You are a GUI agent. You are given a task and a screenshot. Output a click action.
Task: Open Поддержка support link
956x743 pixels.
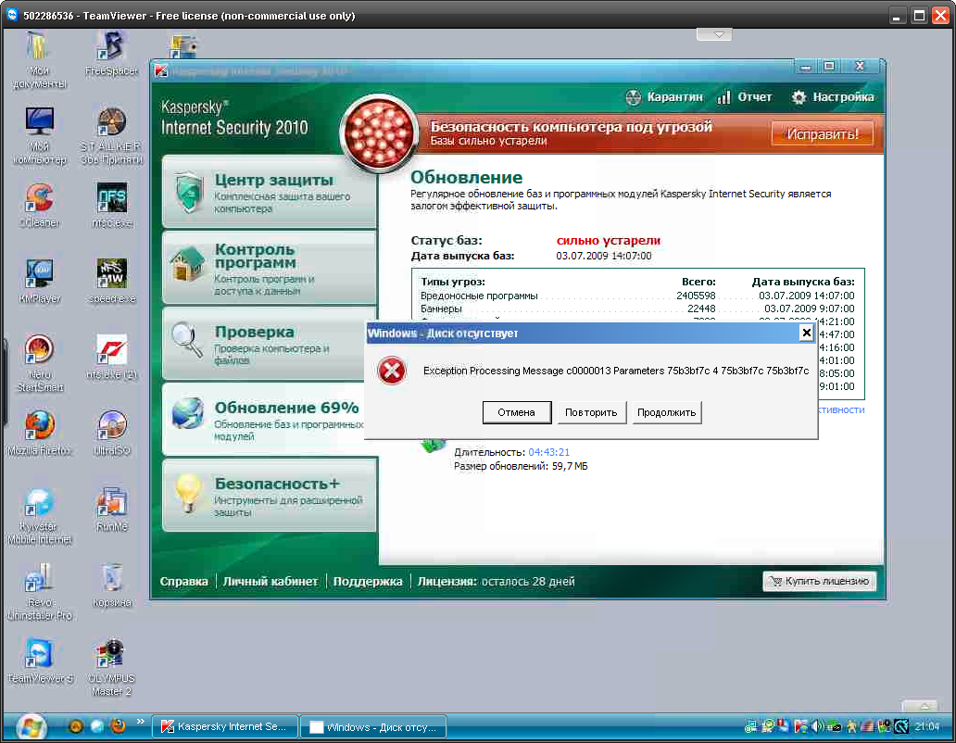(x=368, y=582)
